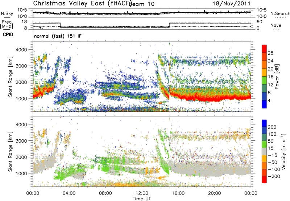290x201 pixels.
Task: Click the 'Nave' legend label
Action: 275,25
